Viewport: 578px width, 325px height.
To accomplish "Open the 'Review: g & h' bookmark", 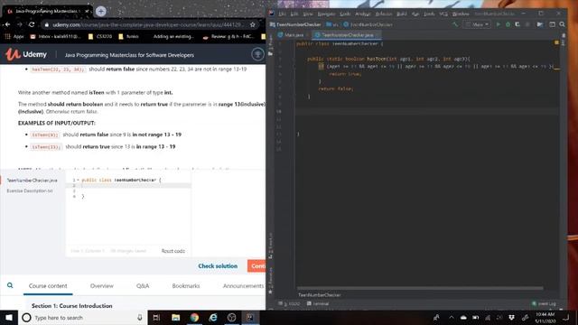I will 228,36.
